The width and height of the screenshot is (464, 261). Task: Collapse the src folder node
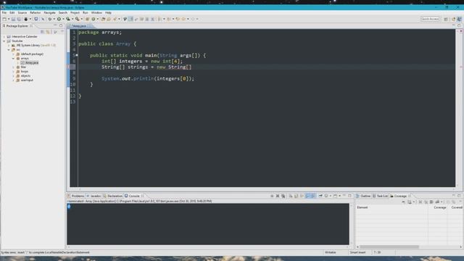point(9,50)
